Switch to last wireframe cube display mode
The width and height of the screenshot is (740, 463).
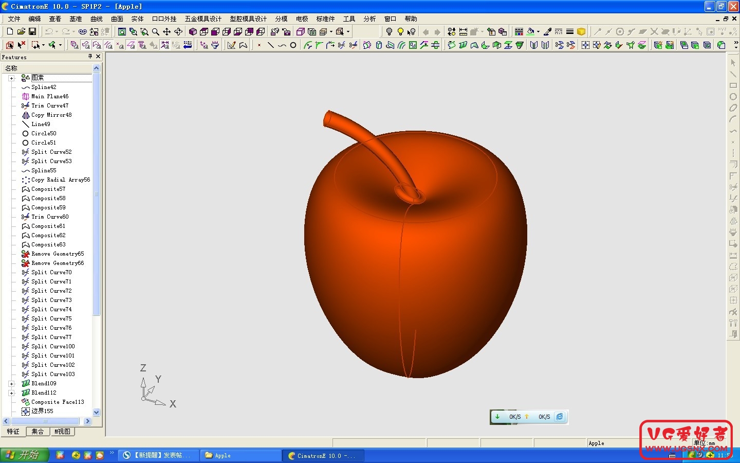tap(261, 32)
